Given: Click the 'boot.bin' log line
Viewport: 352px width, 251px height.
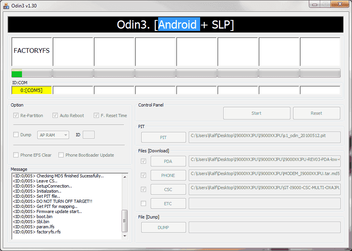Looking at the screenshot, I should [33, 217].
